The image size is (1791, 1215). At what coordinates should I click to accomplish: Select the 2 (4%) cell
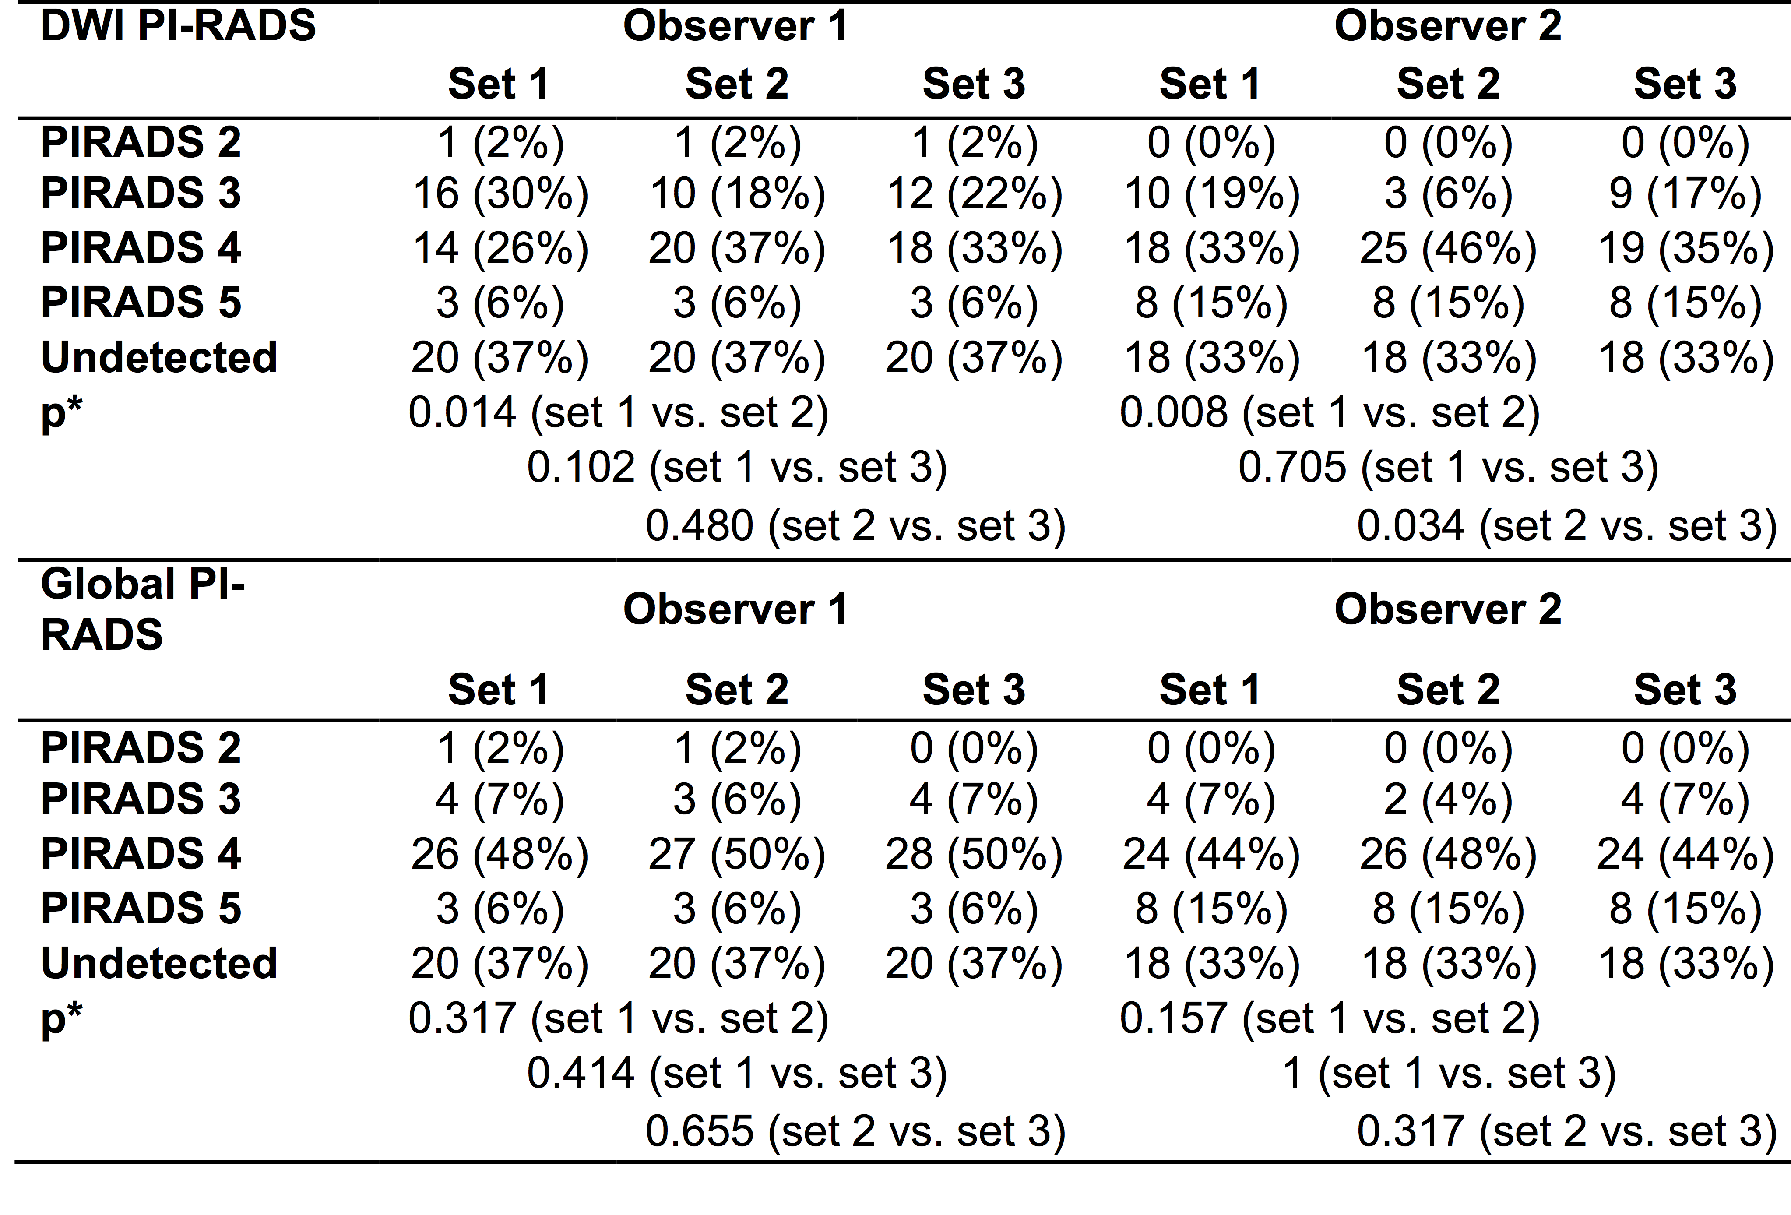pyautogui.click(x=1448, y=799)
